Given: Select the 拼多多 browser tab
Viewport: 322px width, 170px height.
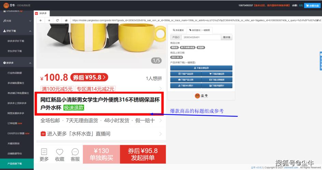Looking at the screenshot, I should click(41, 13).
